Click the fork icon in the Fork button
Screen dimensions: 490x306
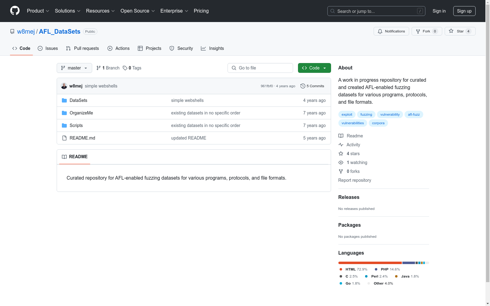[x=418, y=31]
